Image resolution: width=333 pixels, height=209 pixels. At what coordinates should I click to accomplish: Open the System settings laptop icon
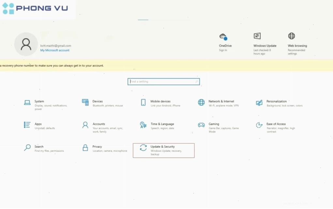click(x=27, y=103)
